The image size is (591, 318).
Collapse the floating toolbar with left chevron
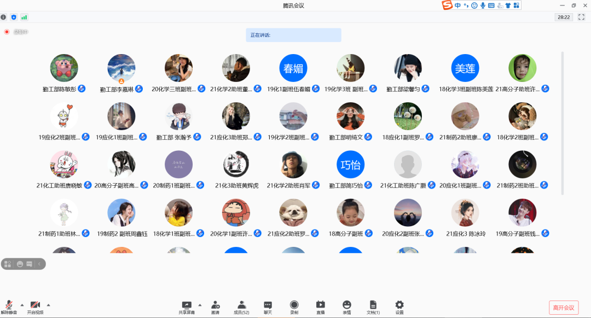39,264
